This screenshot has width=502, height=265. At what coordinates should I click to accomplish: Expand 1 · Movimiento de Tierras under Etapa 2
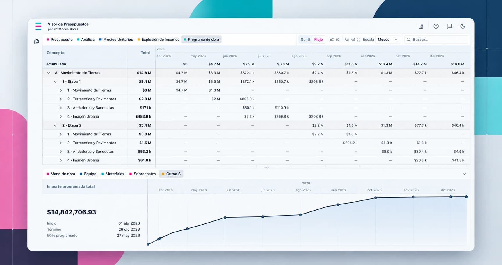point(60,134)
